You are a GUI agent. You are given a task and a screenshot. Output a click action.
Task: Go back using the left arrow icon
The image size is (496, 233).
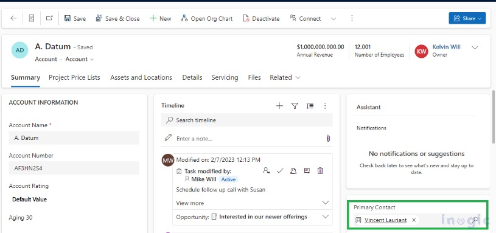coord(13,18)
